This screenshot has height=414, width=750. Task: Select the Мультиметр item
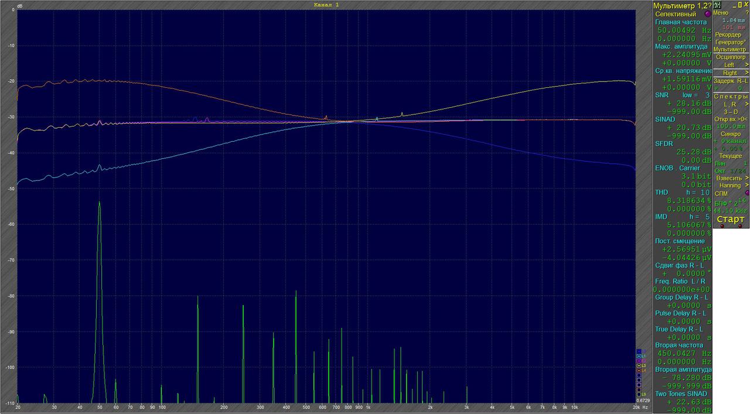point(730,50)
